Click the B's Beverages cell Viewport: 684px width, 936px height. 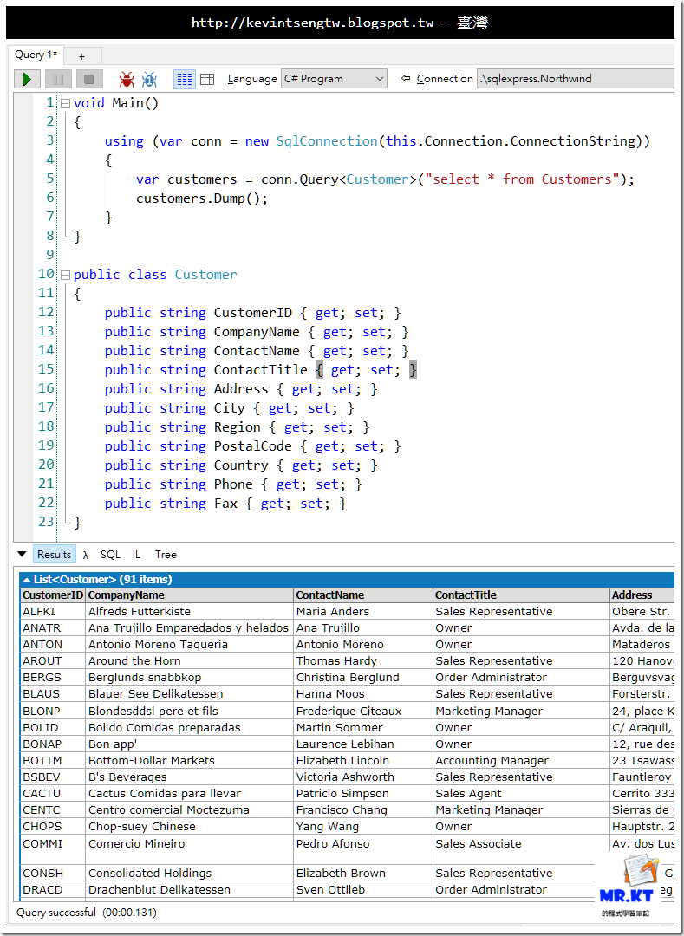point(190,777)
